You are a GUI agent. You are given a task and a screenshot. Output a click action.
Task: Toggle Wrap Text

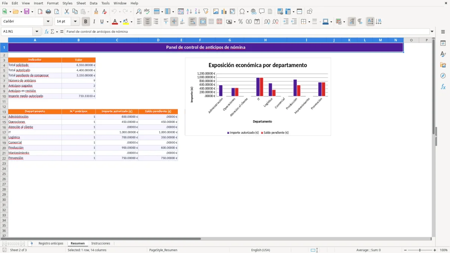click(192, 22)
